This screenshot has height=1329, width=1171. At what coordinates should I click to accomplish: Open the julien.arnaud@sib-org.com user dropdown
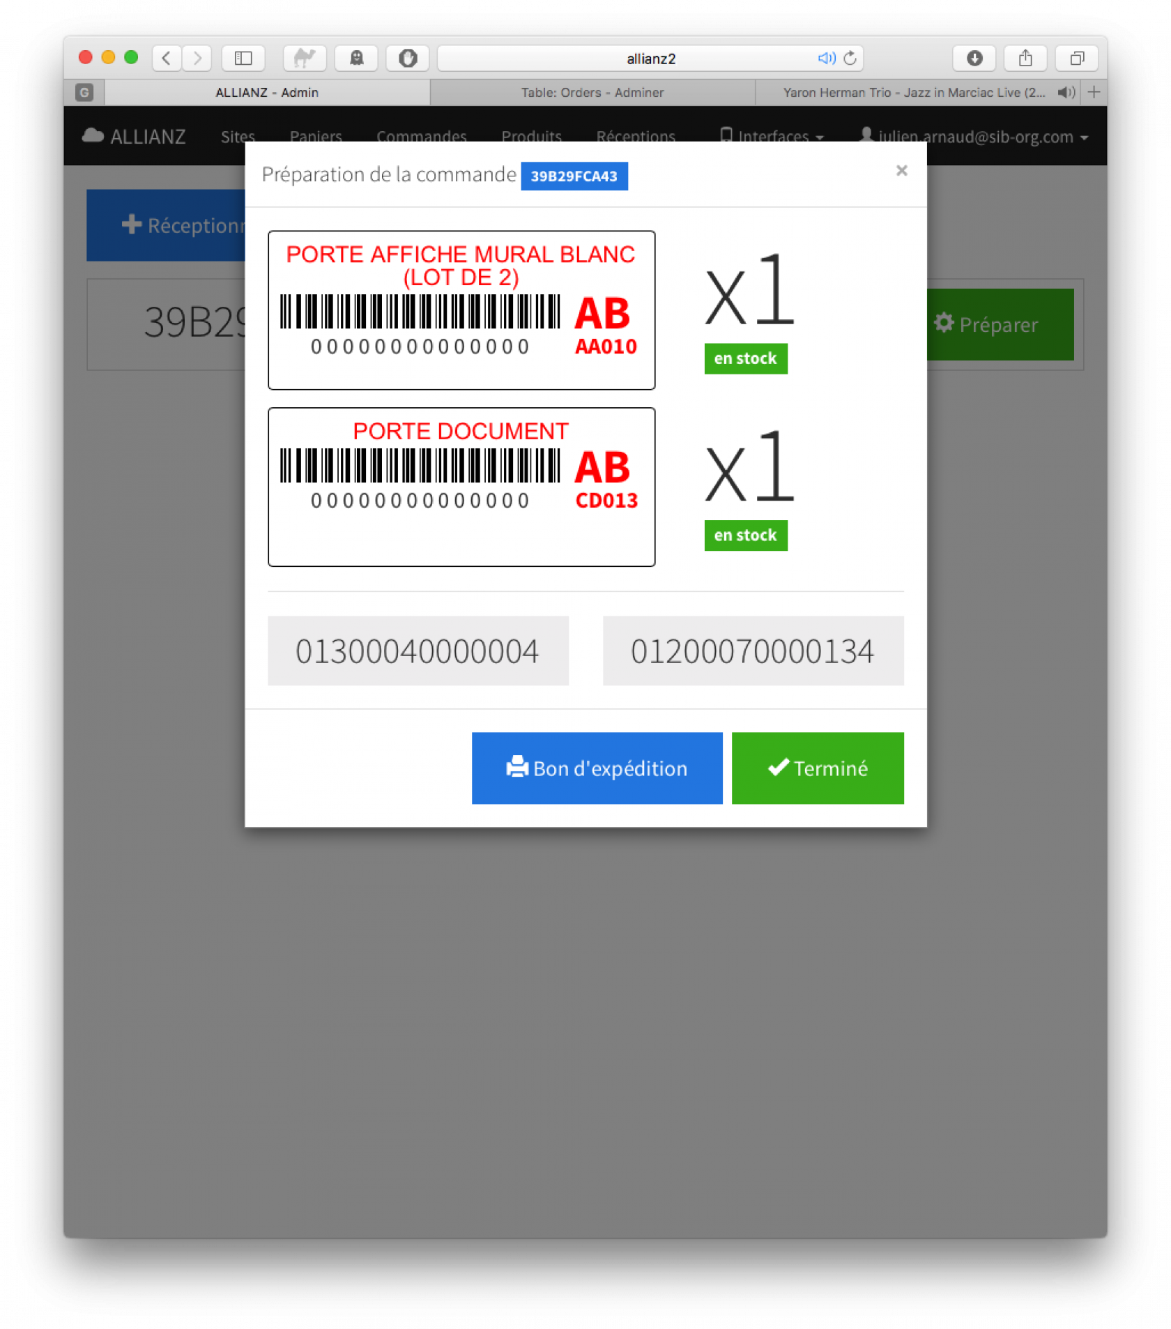click(x=974, y=137)
